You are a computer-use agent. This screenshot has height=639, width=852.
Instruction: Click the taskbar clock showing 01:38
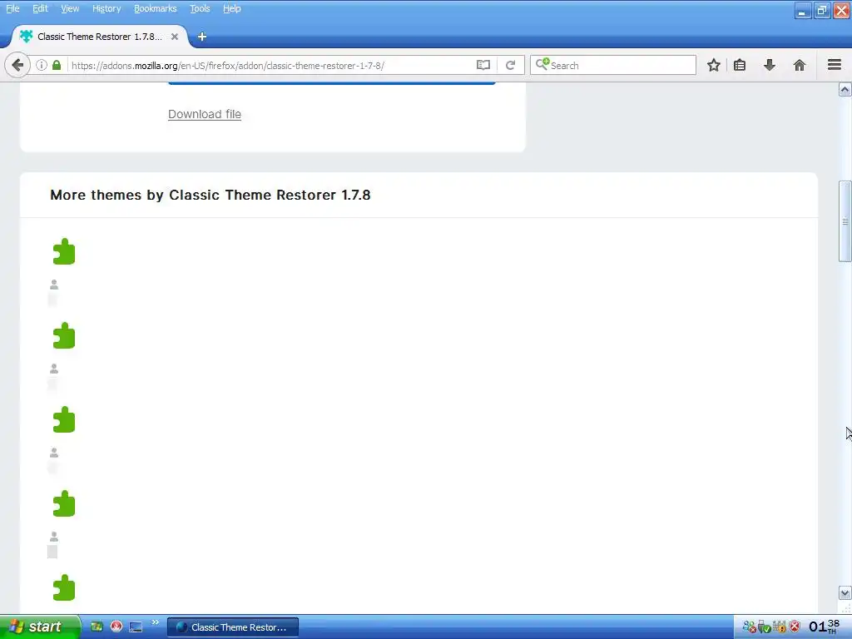click(824, 627)
